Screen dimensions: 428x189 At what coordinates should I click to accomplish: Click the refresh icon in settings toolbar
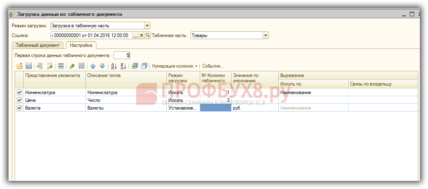click(x=61, y=66)
